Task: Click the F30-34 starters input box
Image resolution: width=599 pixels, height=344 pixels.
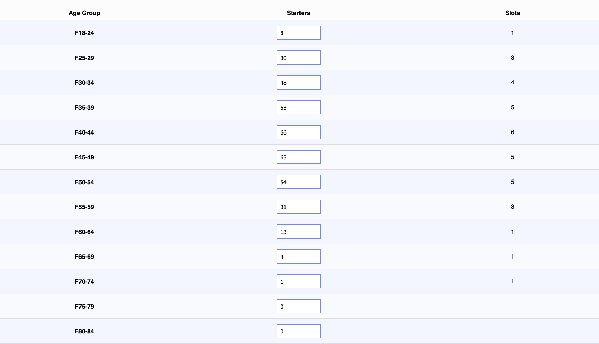Action: (x=298, y=82)
